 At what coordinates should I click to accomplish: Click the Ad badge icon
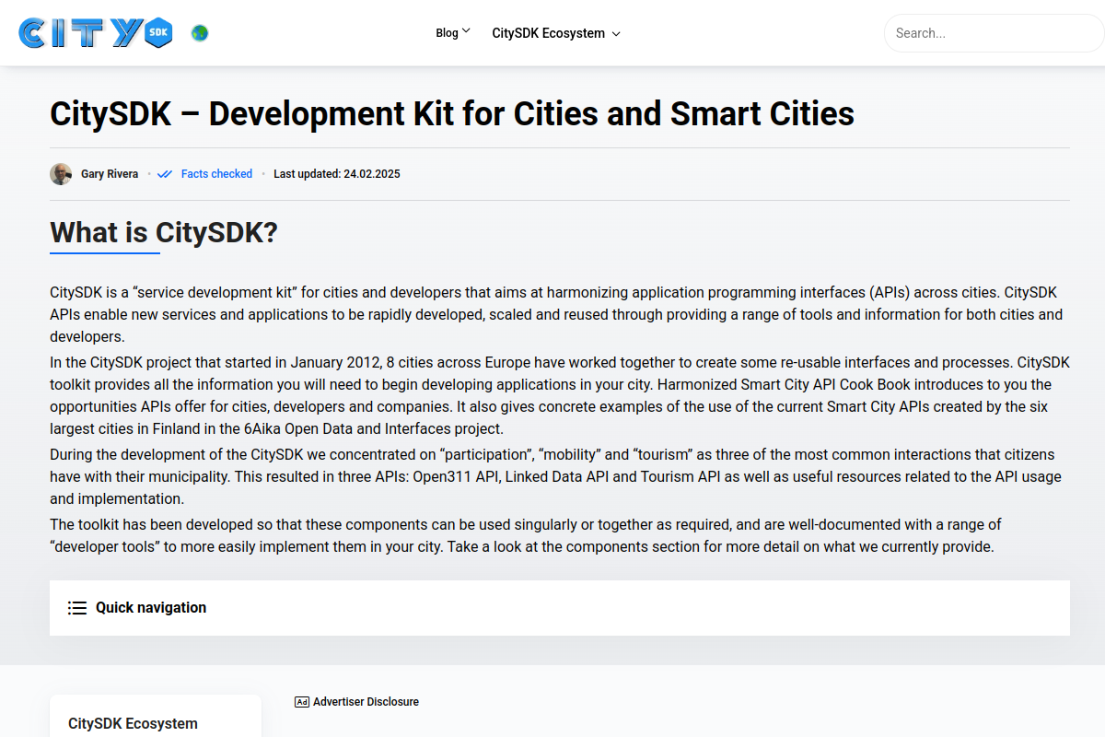[302, 702]
